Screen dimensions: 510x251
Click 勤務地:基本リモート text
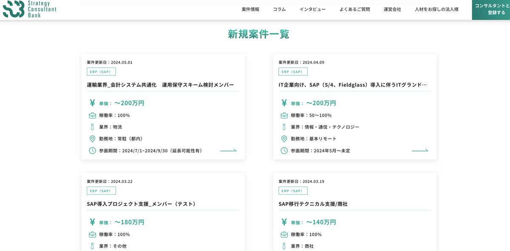tap(314, 139)
